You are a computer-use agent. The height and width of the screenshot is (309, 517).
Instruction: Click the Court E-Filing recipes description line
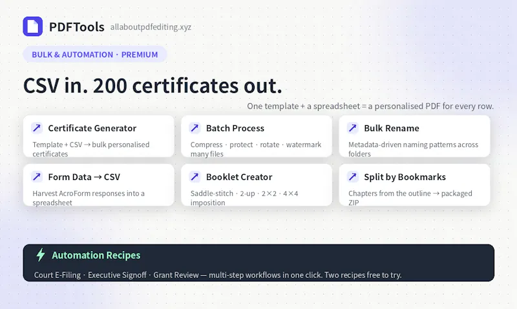point(218,275)
